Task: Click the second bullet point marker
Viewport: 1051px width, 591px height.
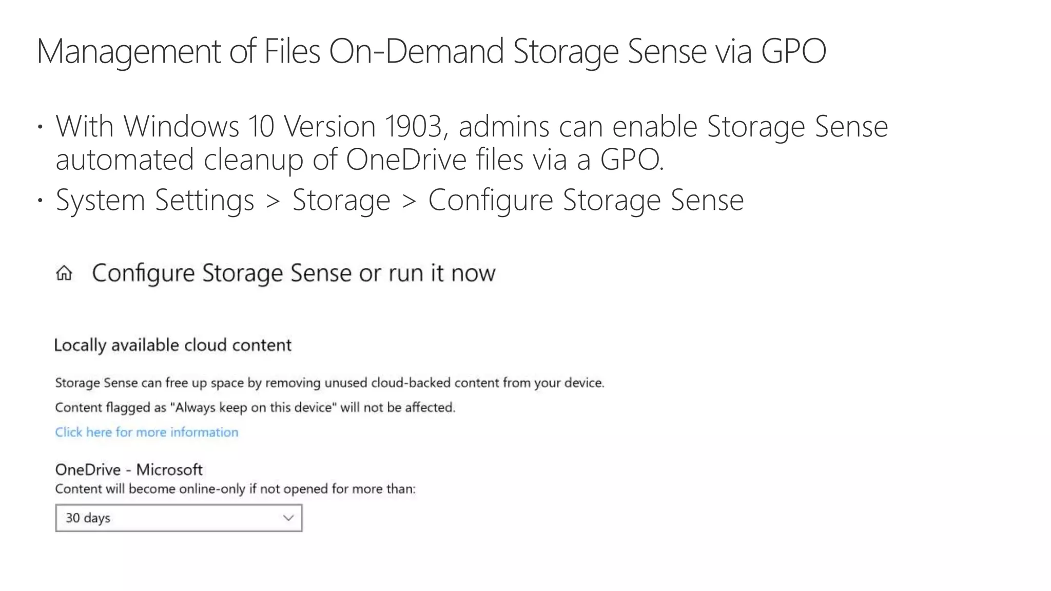Action: click(40, 201)
